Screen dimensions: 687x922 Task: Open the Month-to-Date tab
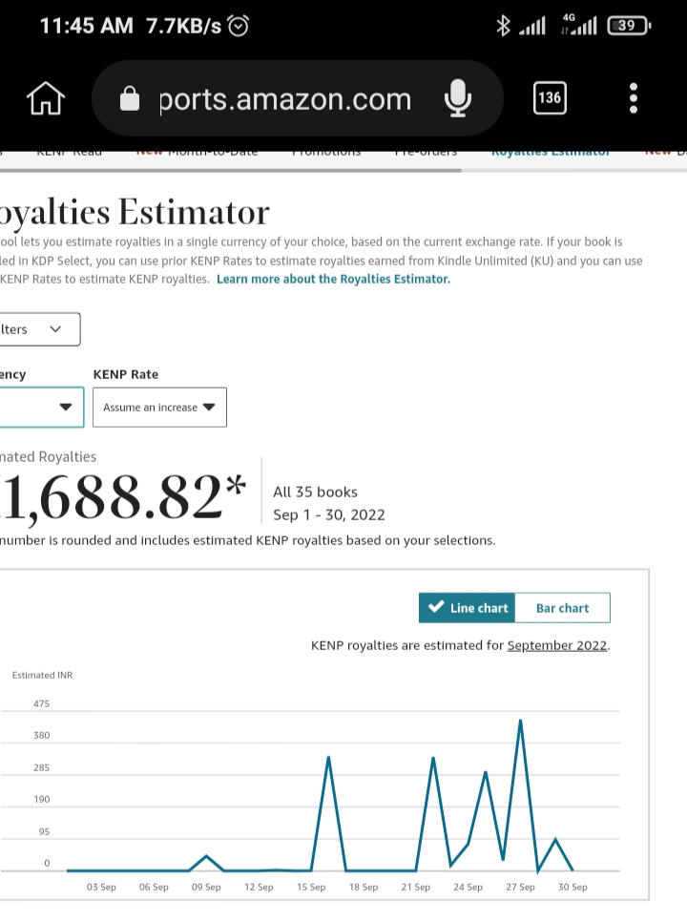tap(198, 152)
